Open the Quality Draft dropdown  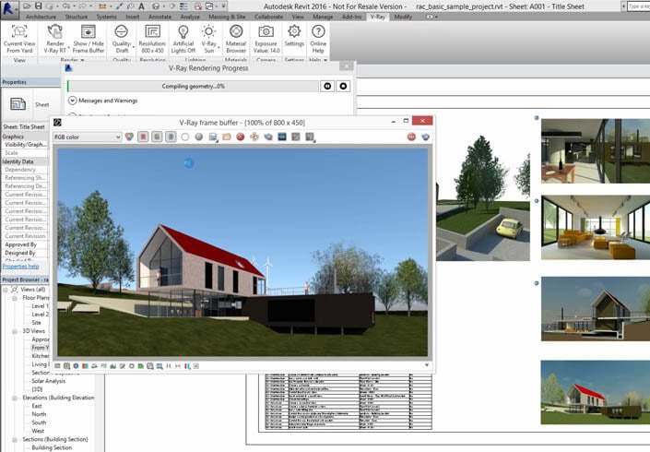[x=122, y=39]
